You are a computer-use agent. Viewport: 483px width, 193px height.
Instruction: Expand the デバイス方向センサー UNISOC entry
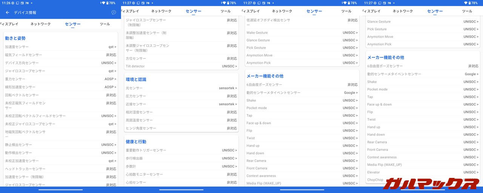tap(60, 63)
